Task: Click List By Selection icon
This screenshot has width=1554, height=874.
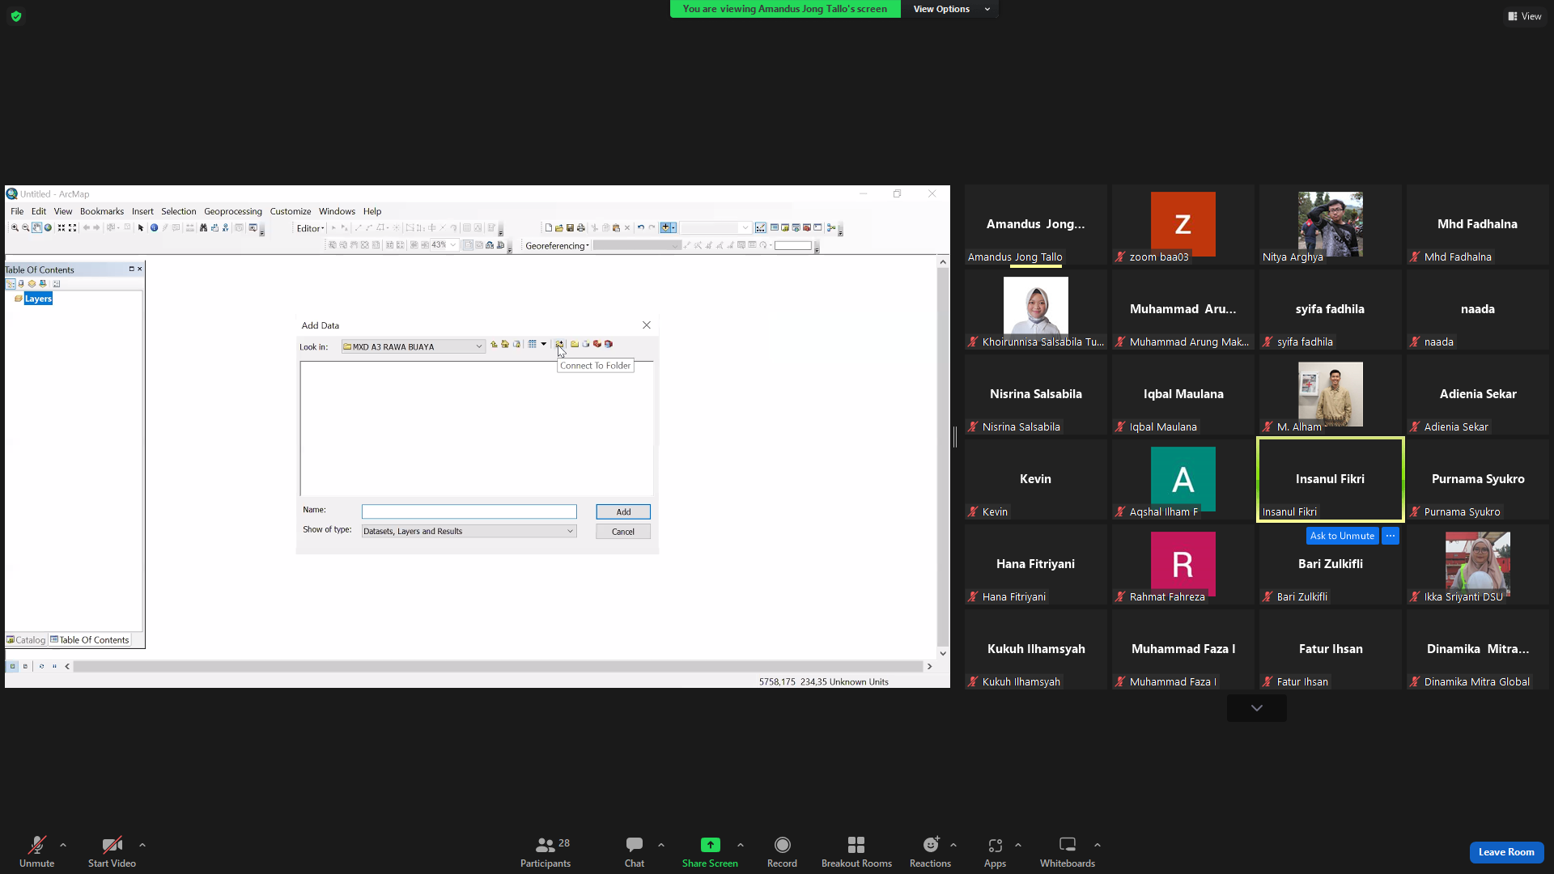Action: coord(43,284)
